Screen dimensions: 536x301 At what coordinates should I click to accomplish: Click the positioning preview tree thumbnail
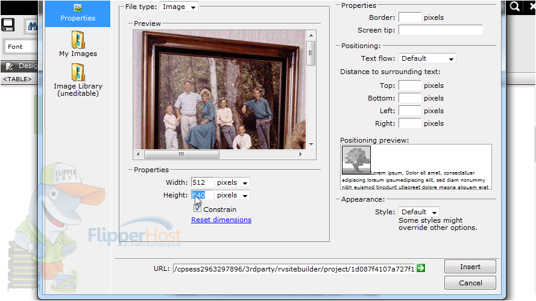click(x=356, y=160)
